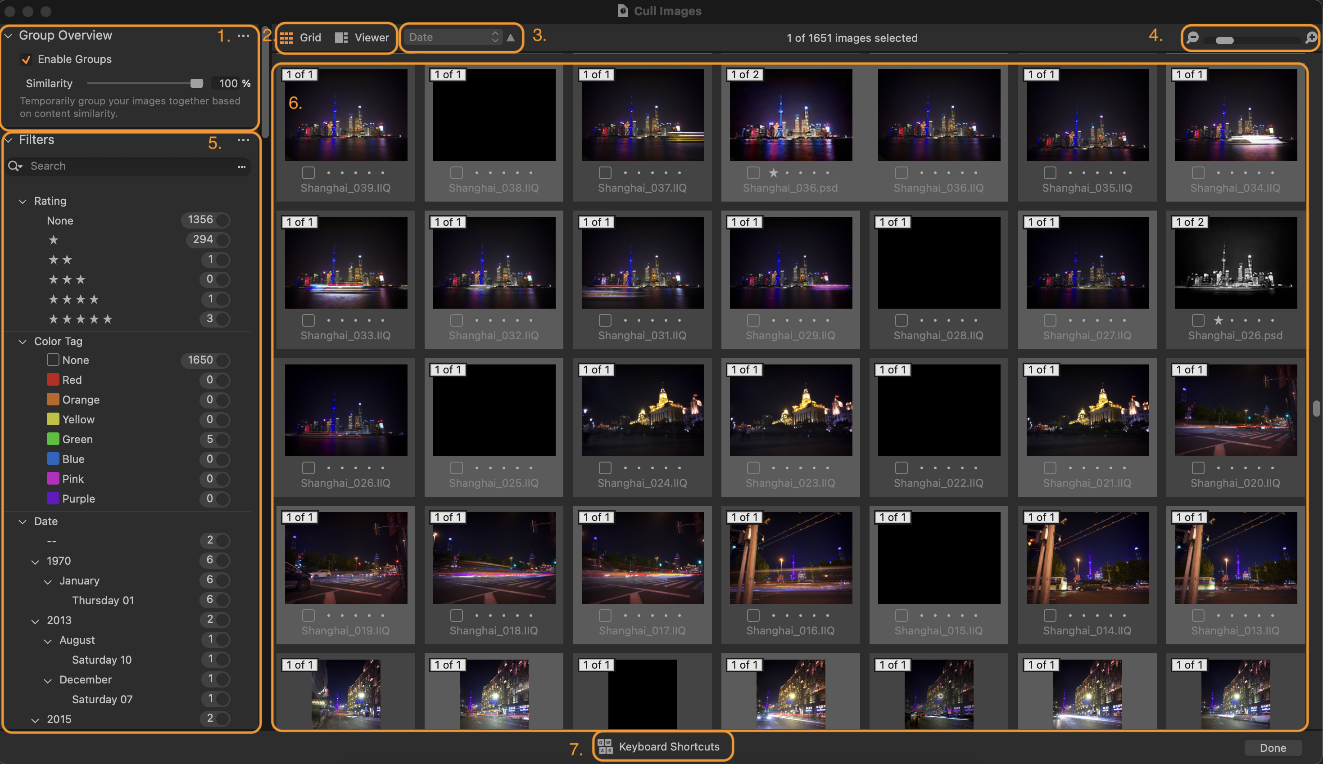Open the search field options menu
Screen dimensions: 1323x764
click(241, 166)
